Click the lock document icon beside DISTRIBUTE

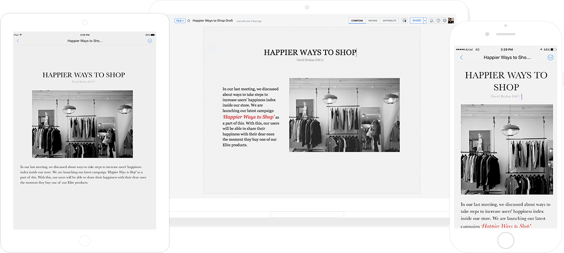[x=405, y=21]
